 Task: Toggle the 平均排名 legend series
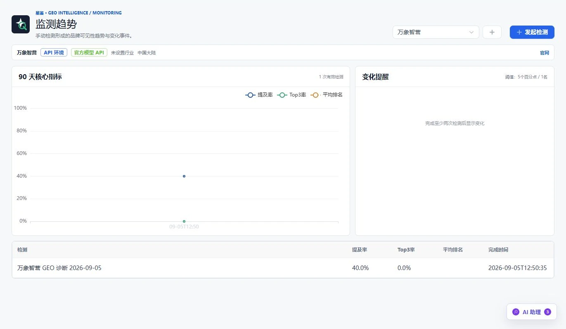tap(327, 95)
